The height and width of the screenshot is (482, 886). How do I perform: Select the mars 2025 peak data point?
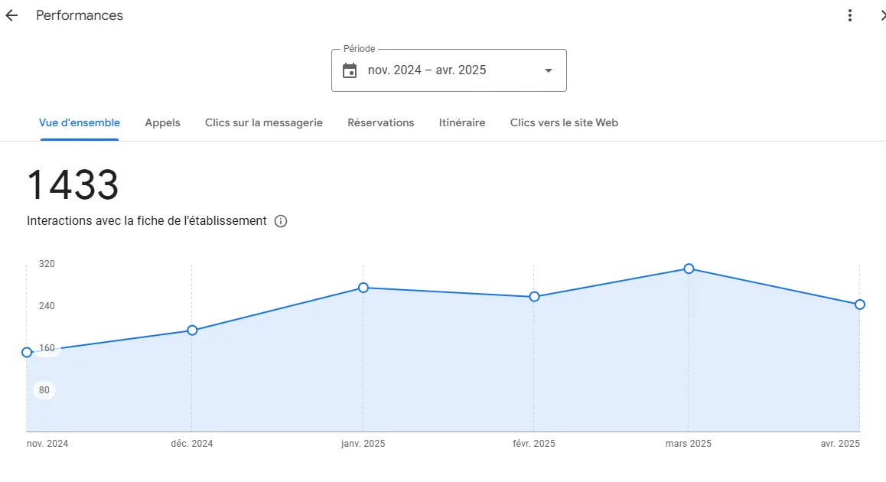pos(689,269)
